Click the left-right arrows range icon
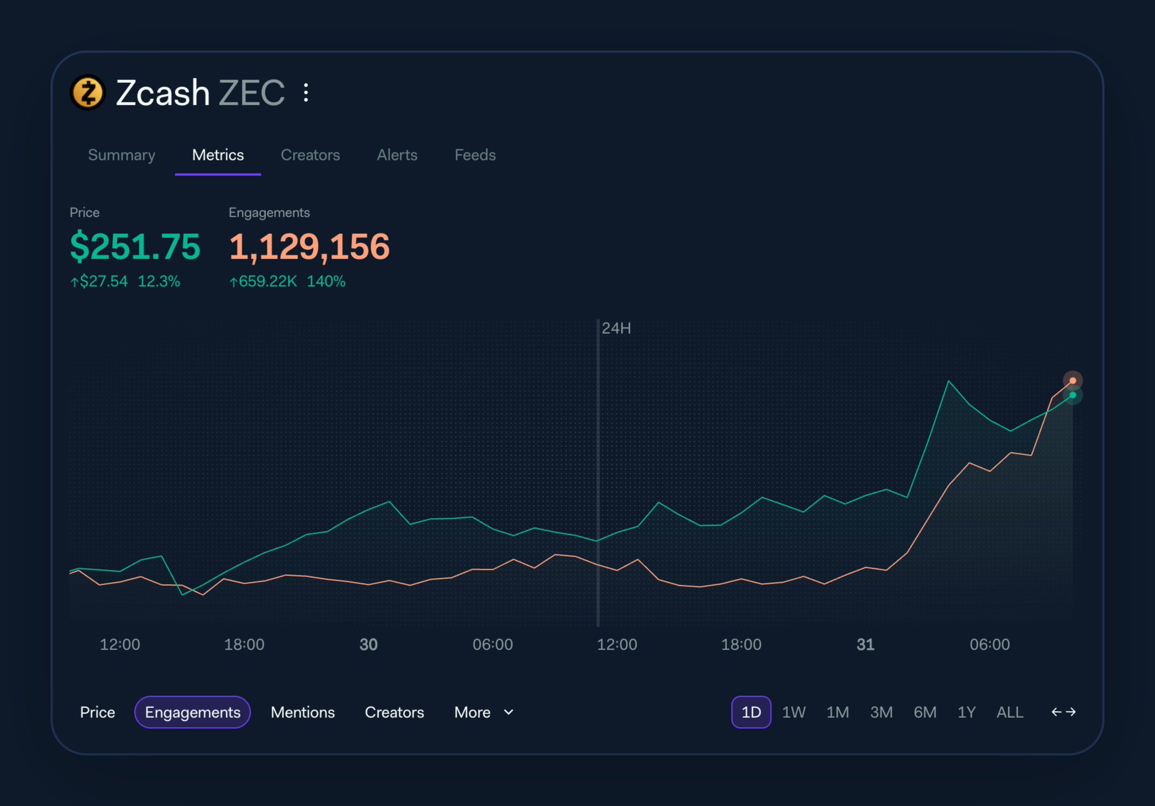Viewport: 1155px width, 806px height. point(1063,712)
